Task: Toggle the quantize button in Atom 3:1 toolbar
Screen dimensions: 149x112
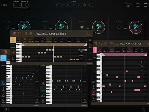Action: click(49, 40)
